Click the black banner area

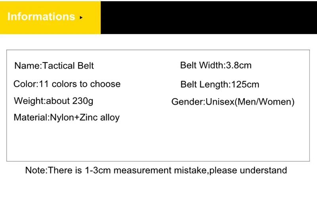point(208,17)
